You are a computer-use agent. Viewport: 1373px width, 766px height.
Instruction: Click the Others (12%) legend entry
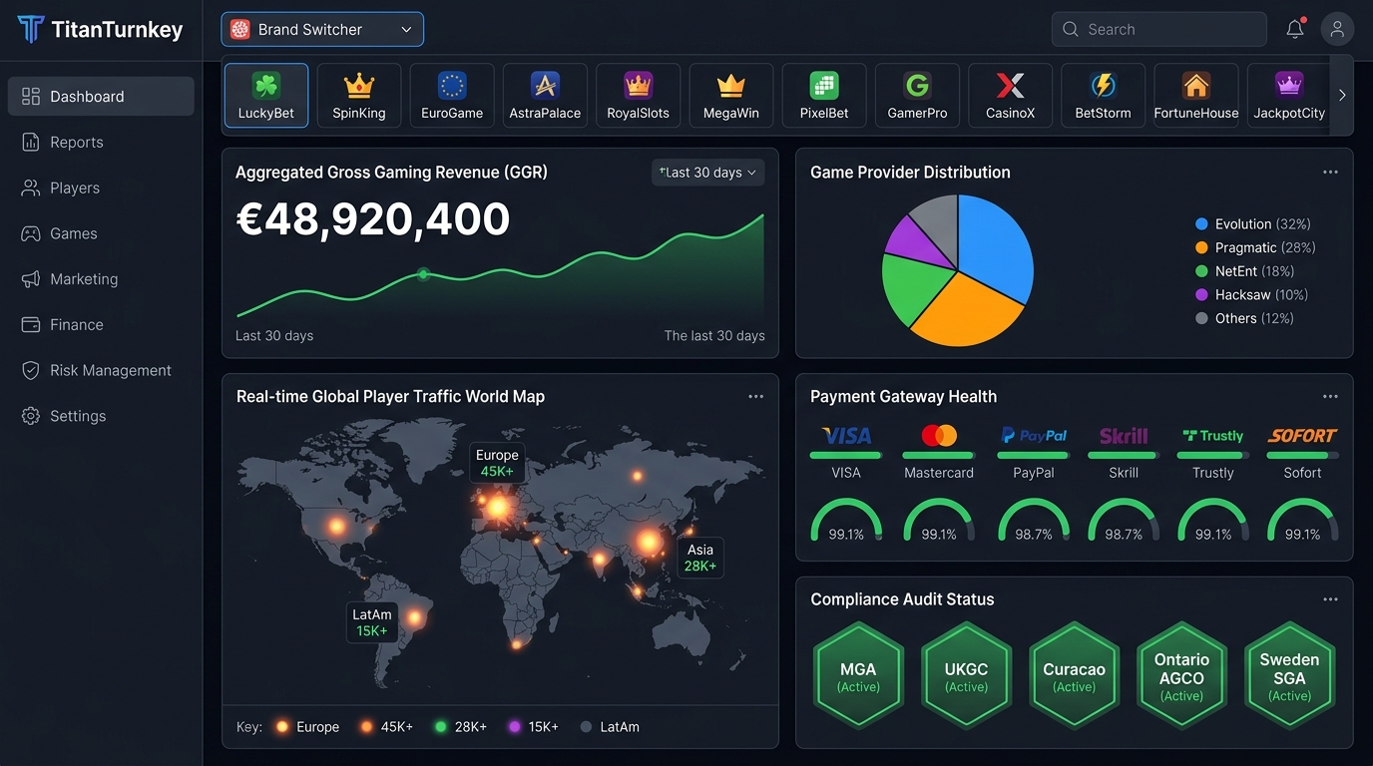pos(1245,319)
